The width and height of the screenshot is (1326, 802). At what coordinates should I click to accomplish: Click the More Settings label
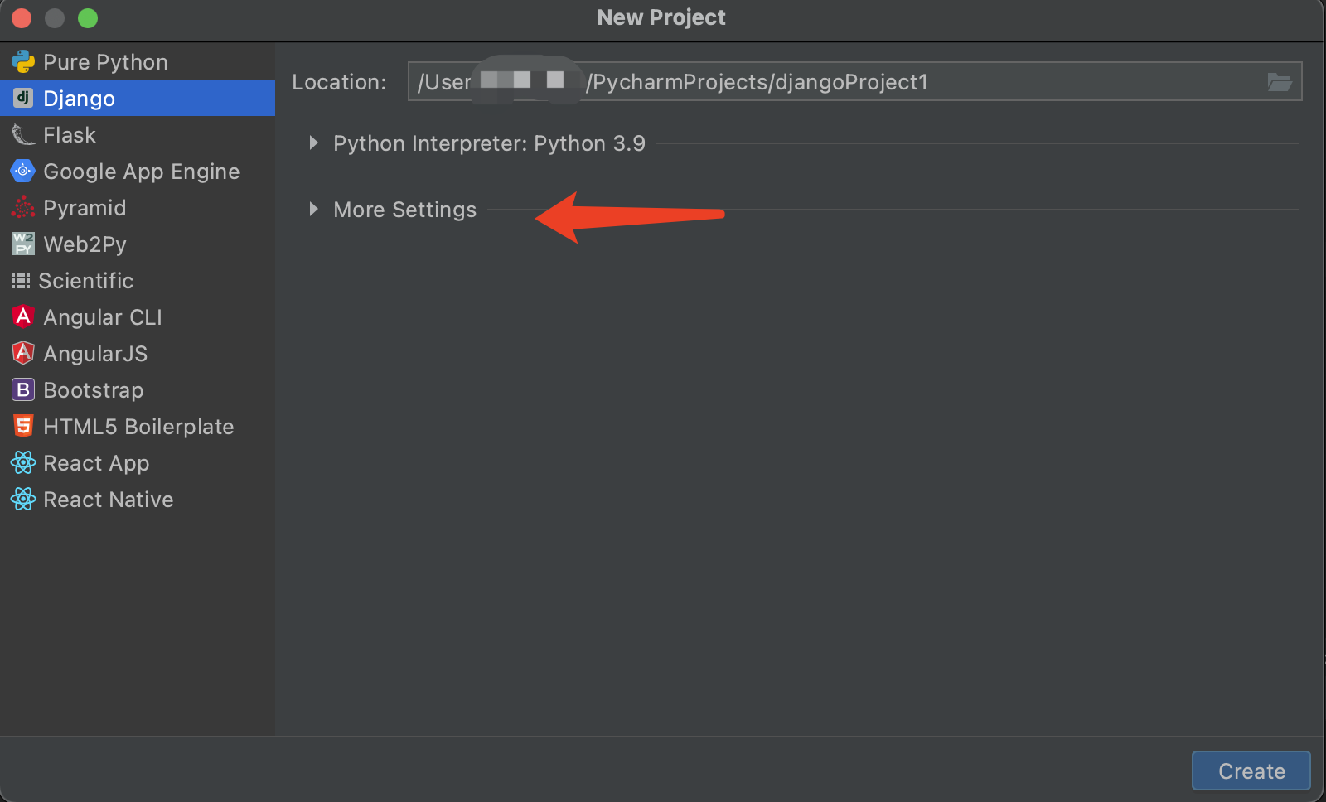(x=404, y=210)
